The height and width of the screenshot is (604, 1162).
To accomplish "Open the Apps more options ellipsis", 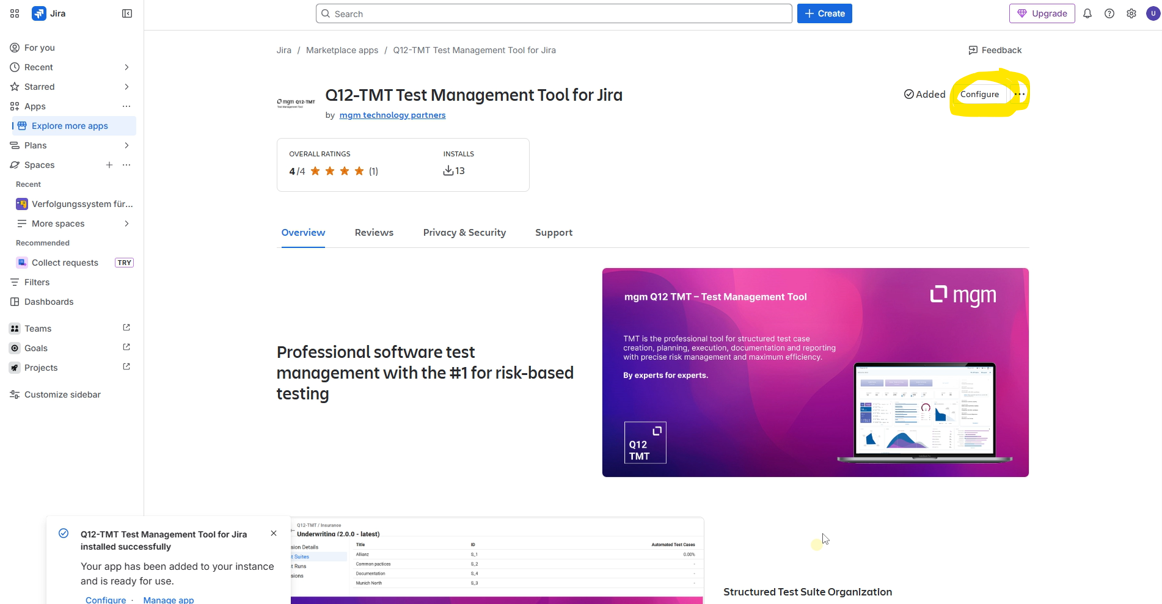I will click(x=126, y=106).
